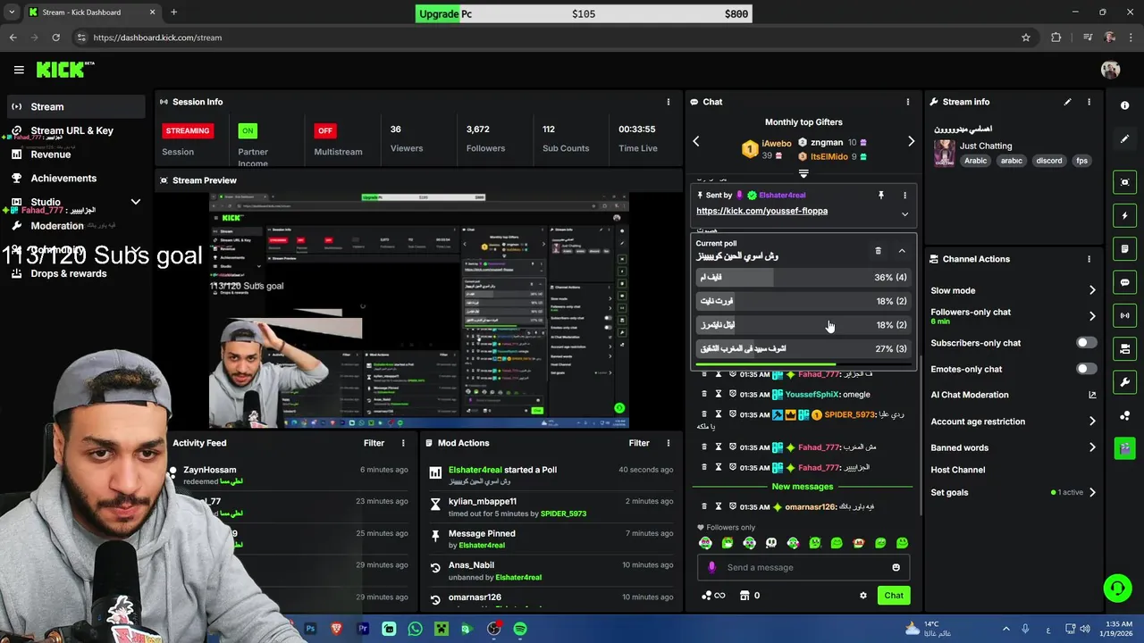Open the hamburger menu beside the Kick logo
The height and width of the screenshot is (643, 1144).
(19, 70)
